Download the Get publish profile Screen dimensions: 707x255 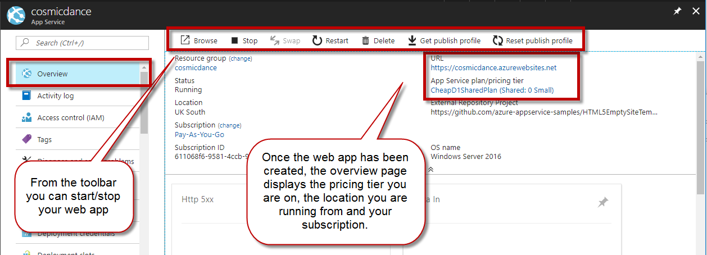[x=444, y=40]
